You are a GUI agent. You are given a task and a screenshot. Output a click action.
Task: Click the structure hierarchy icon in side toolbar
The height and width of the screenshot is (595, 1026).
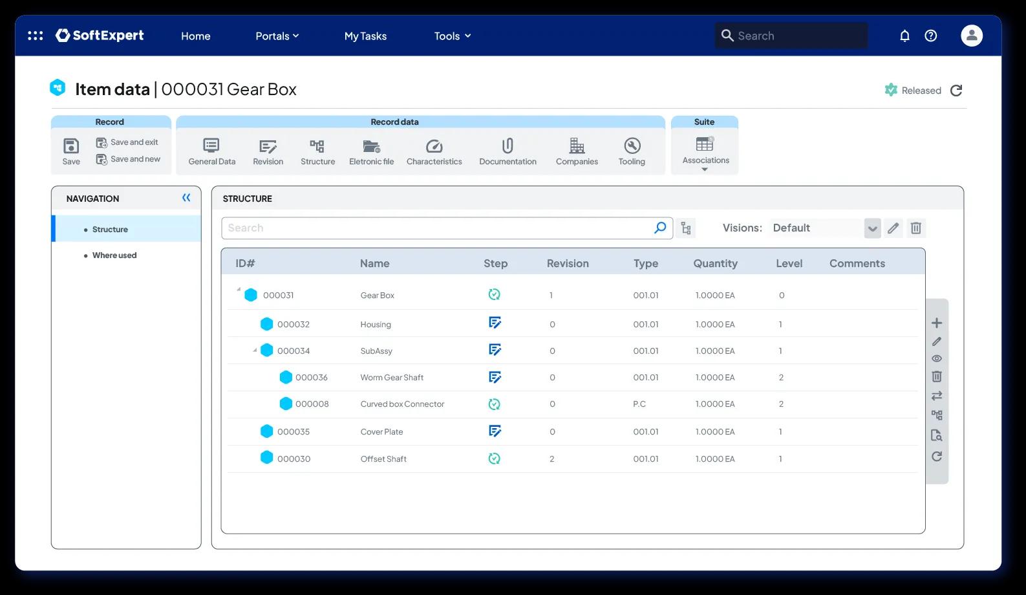click(937, 415)
